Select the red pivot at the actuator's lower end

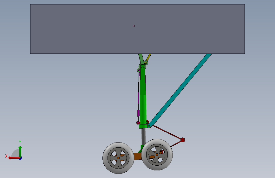138,123
